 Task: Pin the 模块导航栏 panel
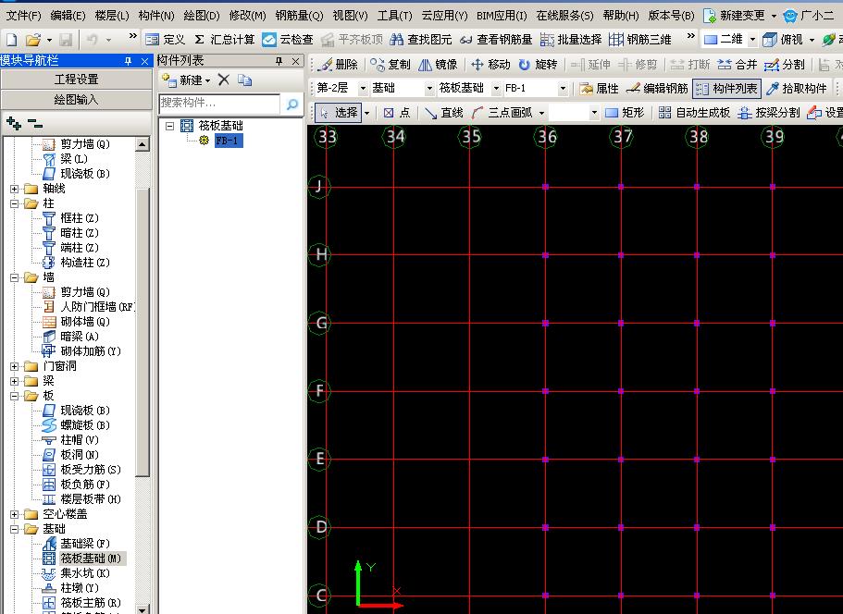(128, 61)
